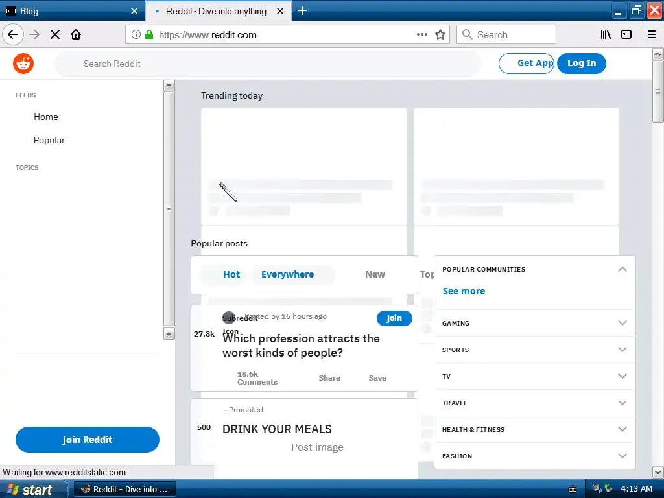Switch to the Blog tab
This screenshot has height=498, width=664.
click(72, 11)
